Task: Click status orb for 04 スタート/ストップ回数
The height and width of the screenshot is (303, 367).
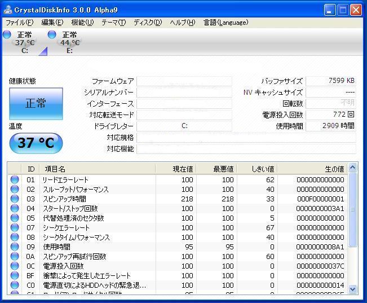Action: pyautogui.click(x=15, y=208)
